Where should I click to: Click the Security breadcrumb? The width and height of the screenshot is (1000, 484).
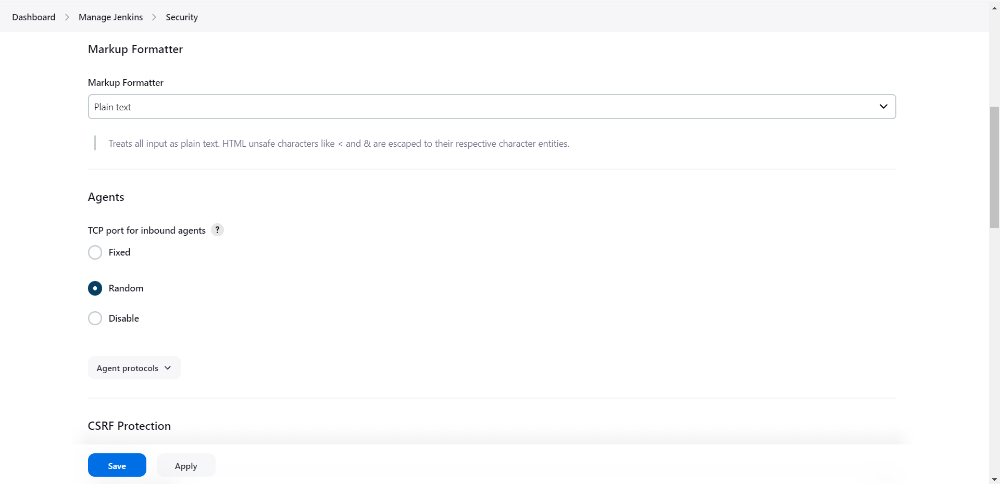[182, 17]
